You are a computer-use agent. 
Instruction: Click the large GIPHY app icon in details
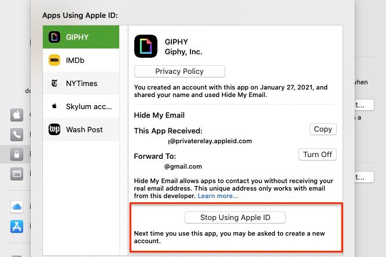[146, 46]
